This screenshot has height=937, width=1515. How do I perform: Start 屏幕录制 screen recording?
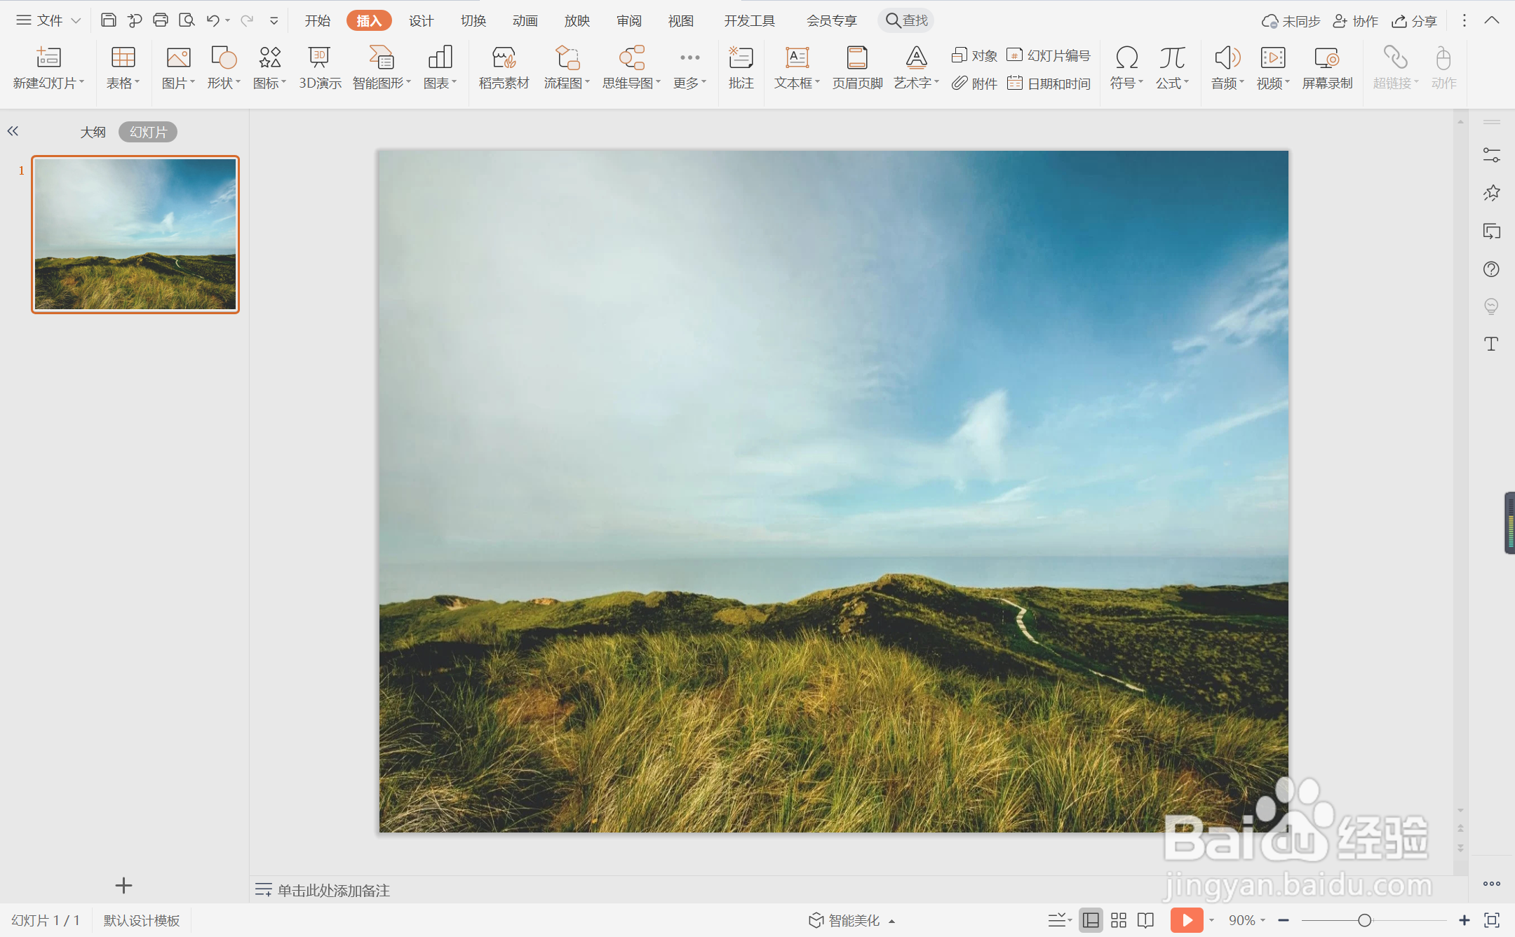[1326, 67]
